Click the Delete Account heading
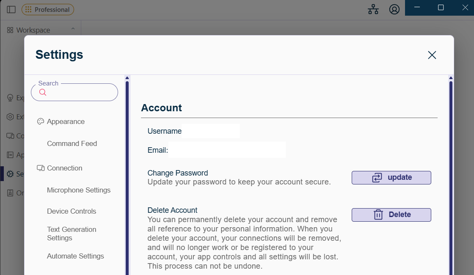 click(x=172, y=210)
